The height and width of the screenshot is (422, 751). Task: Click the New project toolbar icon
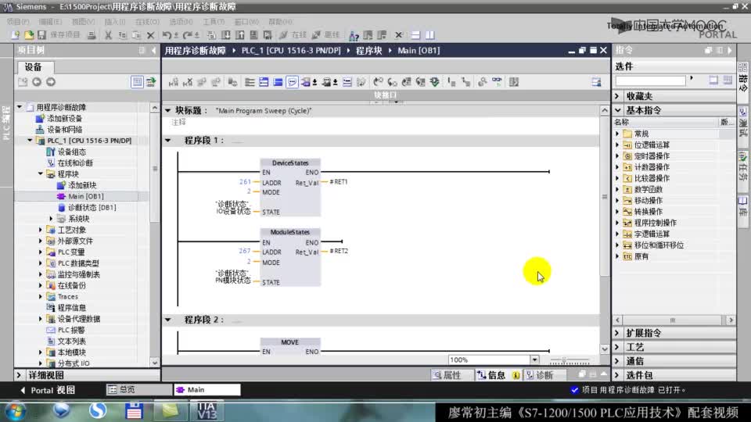click(x=16, y=35)
